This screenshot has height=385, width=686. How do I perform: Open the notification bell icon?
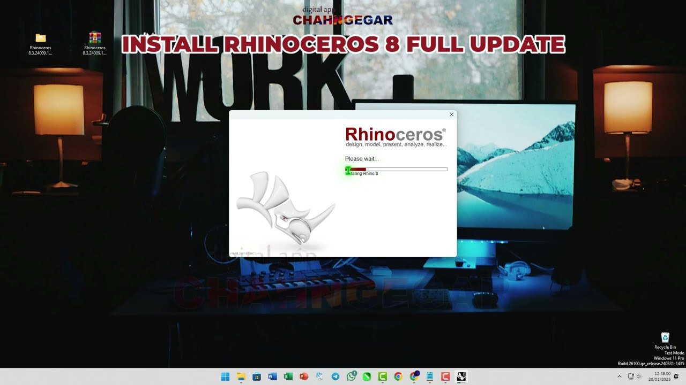point(676,376)
